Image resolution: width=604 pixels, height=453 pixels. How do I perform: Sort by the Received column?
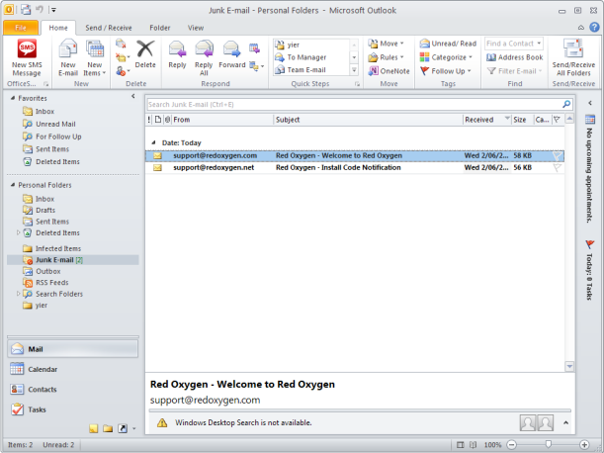487,120
